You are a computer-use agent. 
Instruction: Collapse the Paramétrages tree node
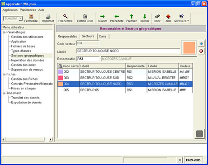4,32
